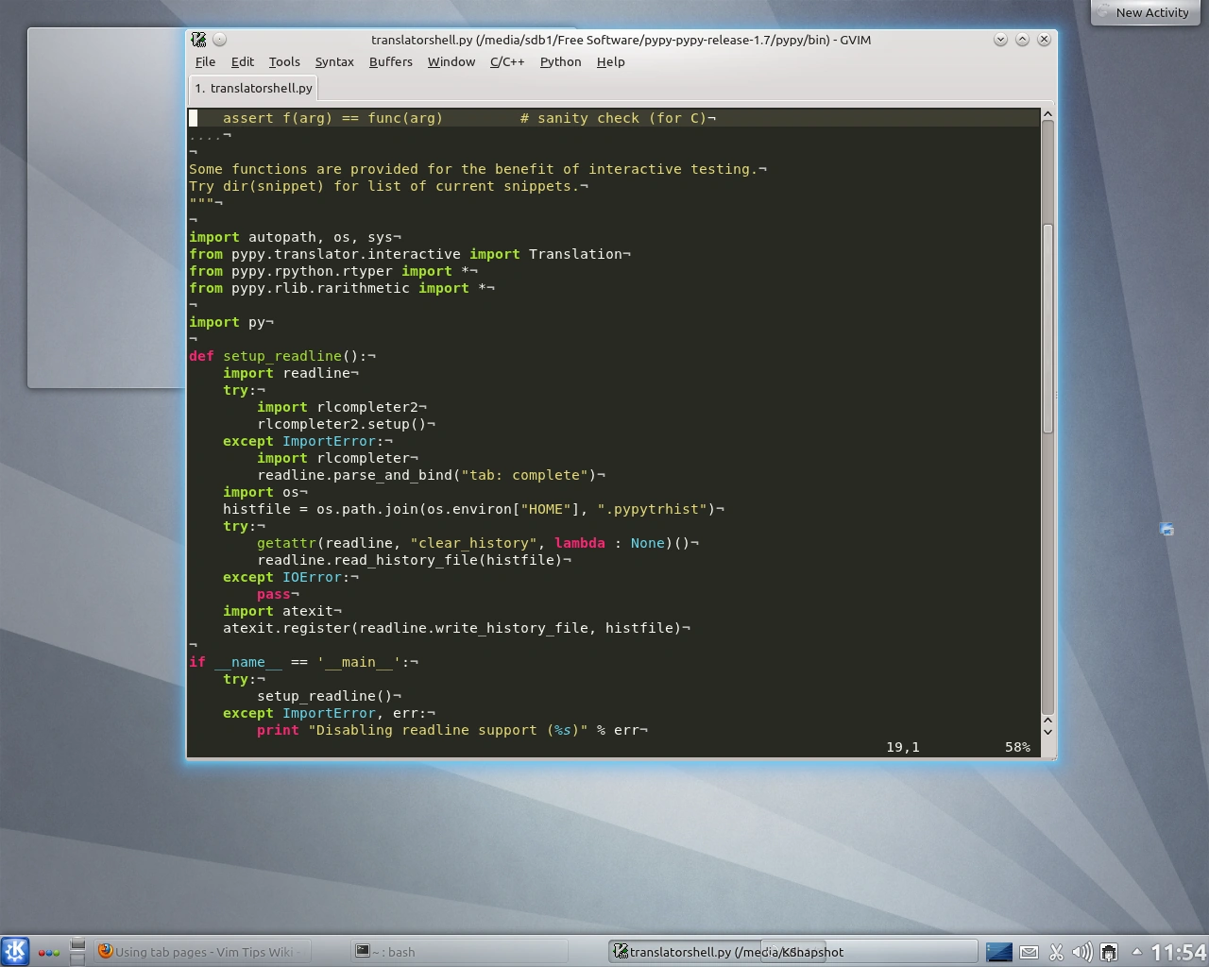Click 'from pypy.translator.interactive' line
The width and height of the screenshot is (1209, 967).
point(410,254)
